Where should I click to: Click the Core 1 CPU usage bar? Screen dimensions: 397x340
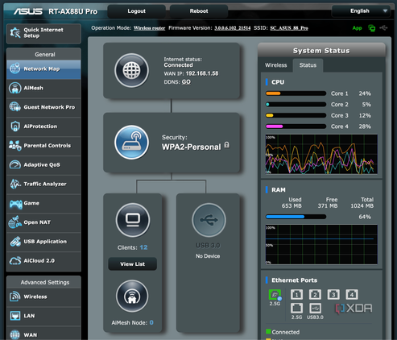[x=296, y=93]
